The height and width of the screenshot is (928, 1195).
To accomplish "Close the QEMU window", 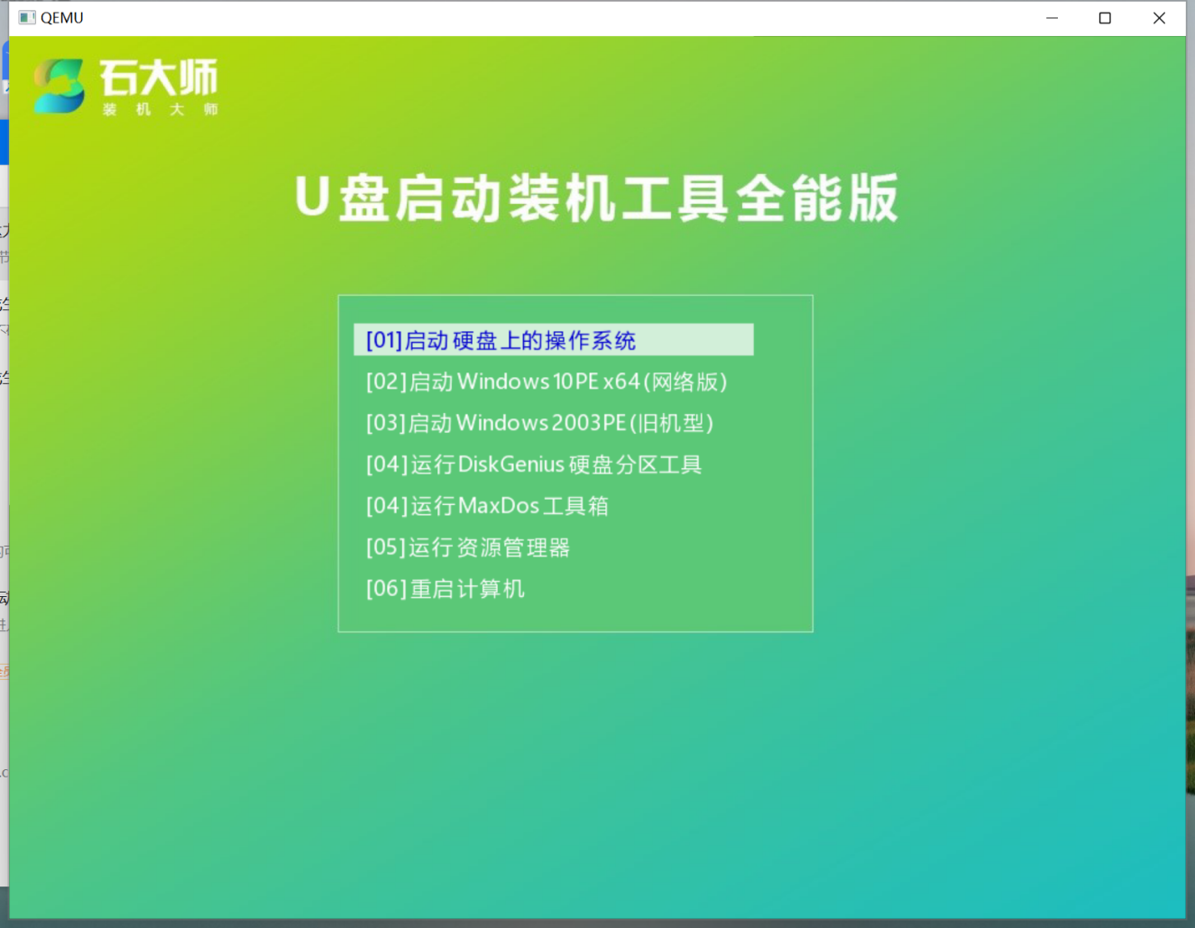I will 1159,17.
